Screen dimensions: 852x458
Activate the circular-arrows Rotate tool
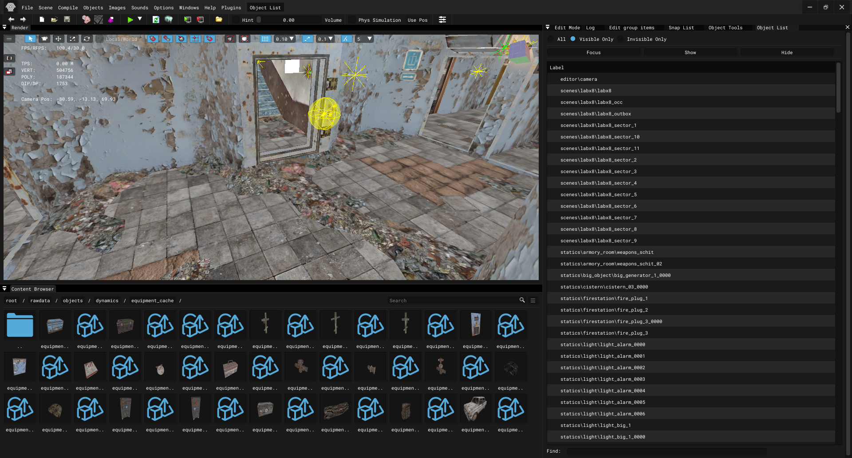click(x=87, y=39)
